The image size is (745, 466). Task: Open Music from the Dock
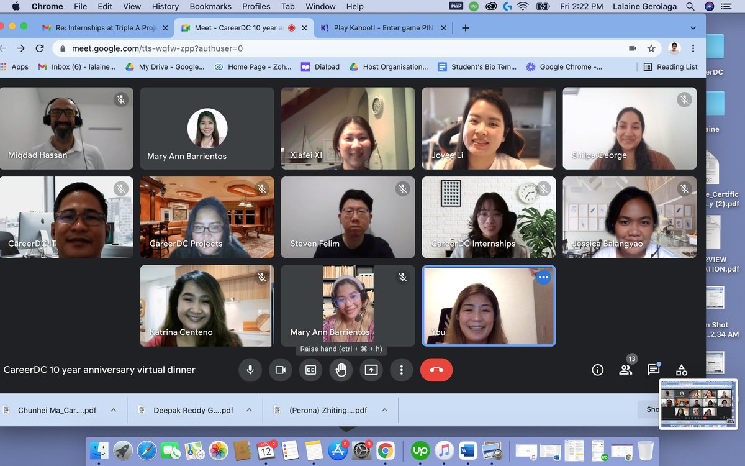click(x=444, y=450)
